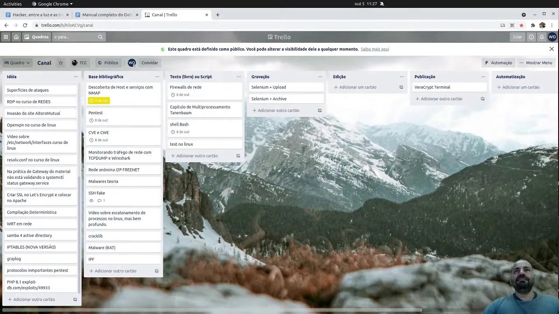
Task: Close the Canal | Trello tab
Action: 207,15
